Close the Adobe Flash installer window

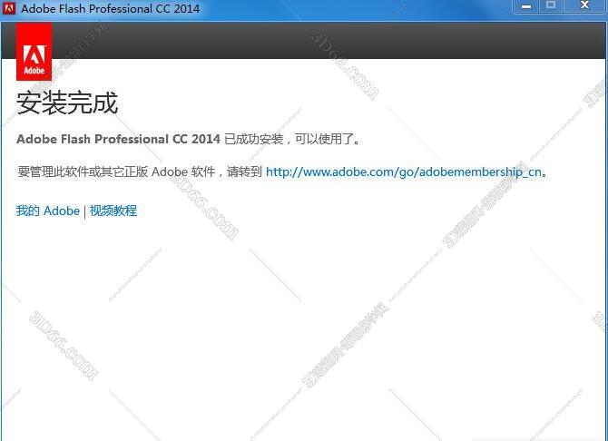coord(584,5)
